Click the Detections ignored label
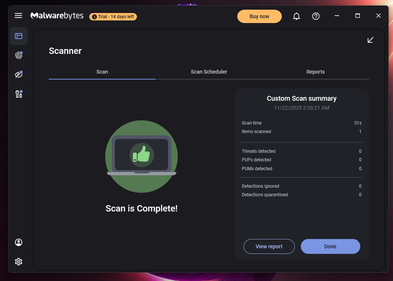The image size is (393, 281). pos(260,186)
